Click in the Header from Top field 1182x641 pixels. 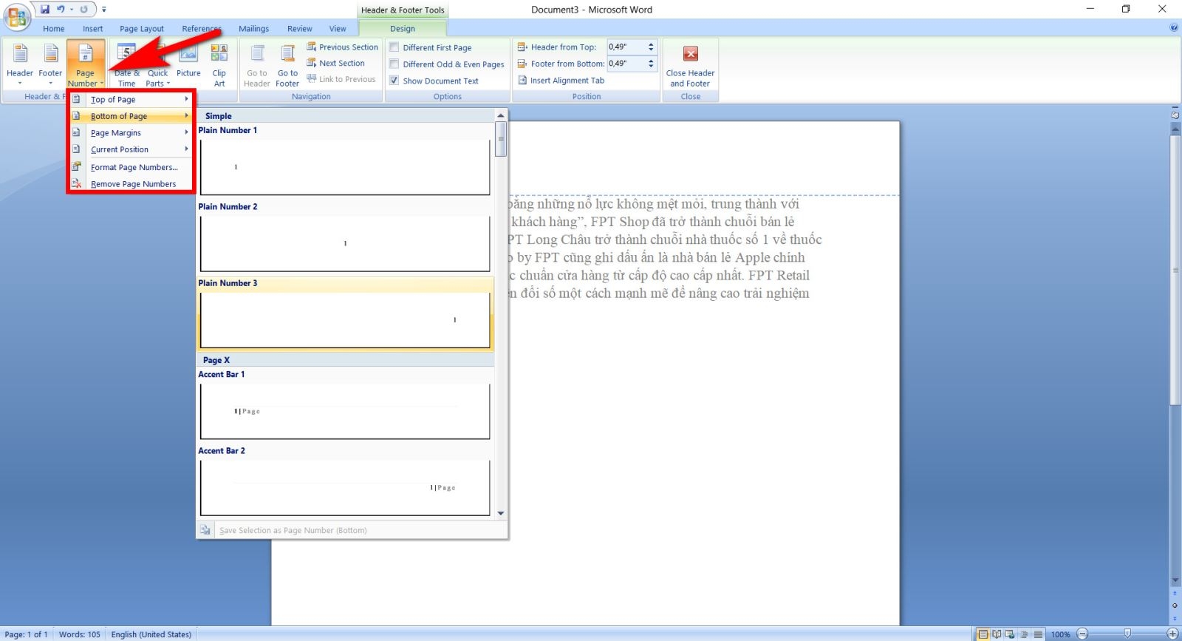point(626,47)
